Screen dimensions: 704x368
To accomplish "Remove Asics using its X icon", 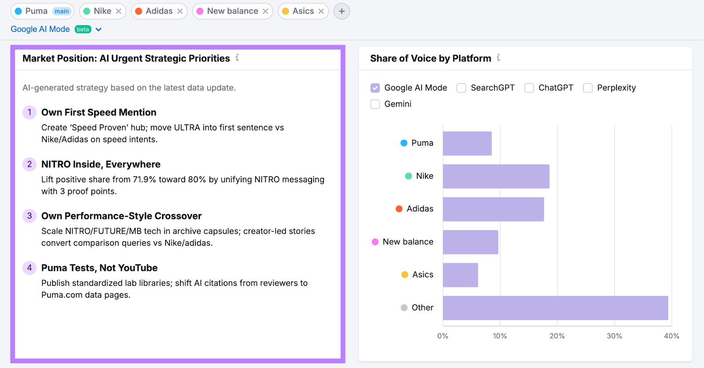I will [x=322, y=11].
